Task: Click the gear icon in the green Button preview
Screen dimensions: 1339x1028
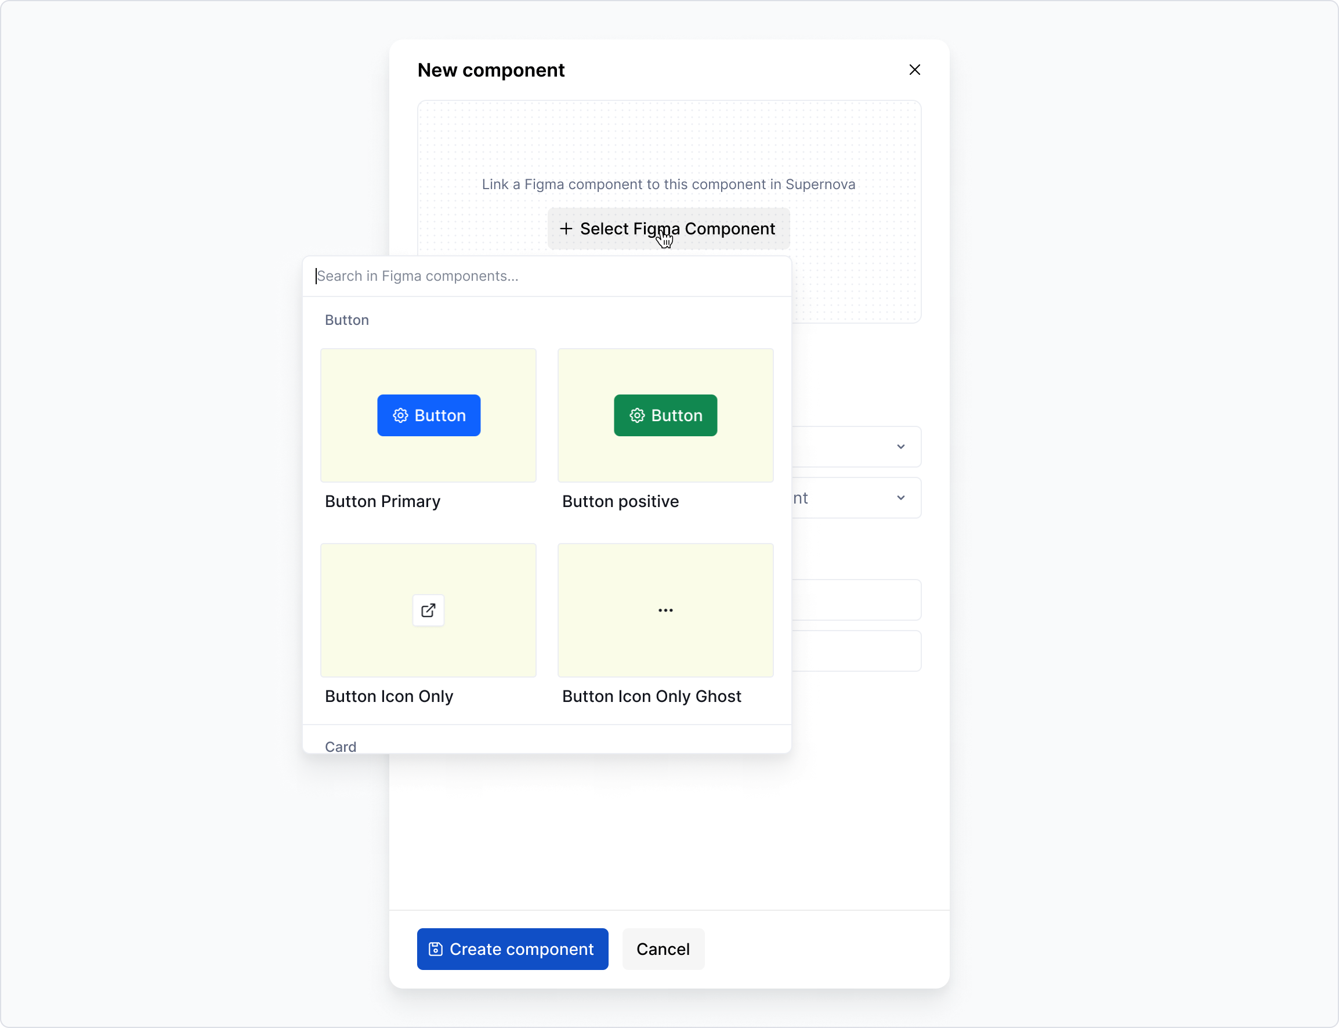Action: 638,415
